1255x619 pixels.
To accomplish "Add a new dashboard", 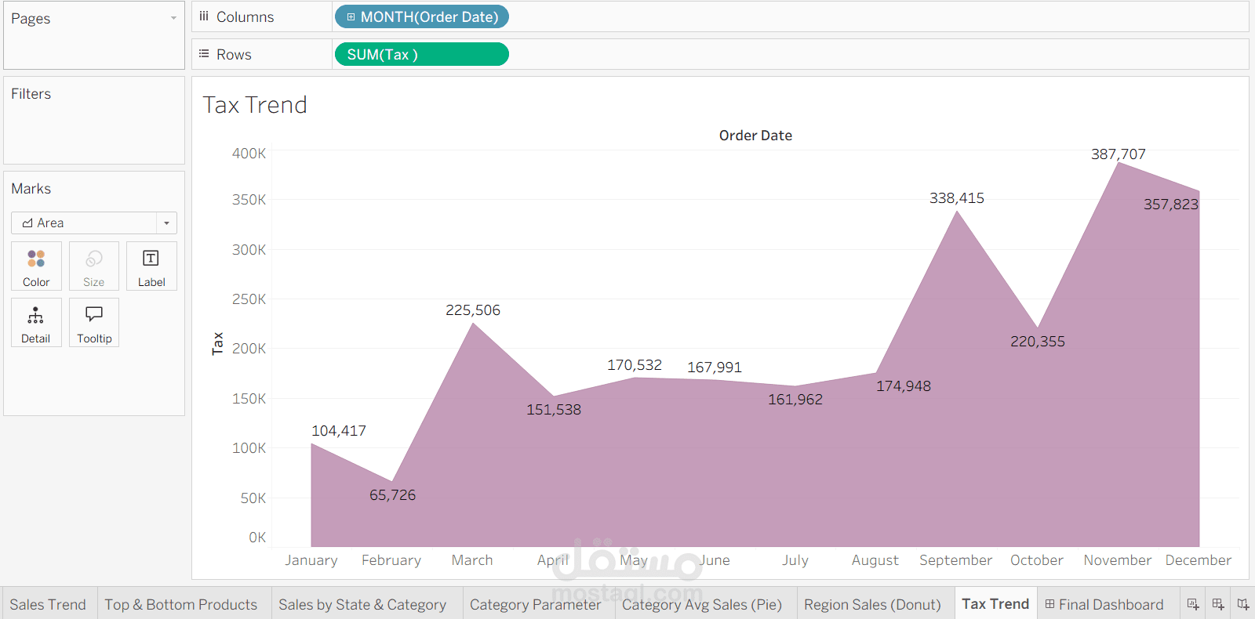I will [1218, 604].
